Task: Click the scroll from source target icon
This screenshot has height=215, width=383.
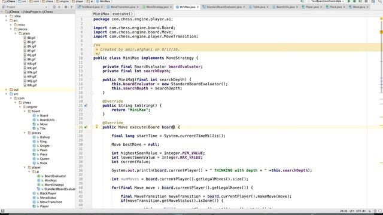Action: coord(54,7)
